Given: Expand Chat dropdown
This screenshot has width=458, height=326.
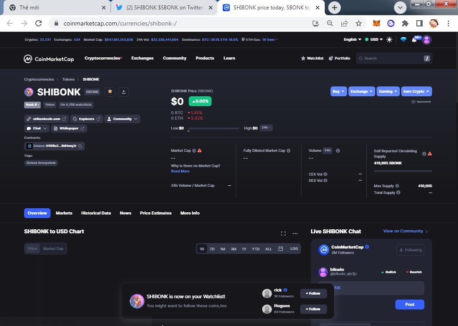Looking at the screenshot, I should coord(37,129).
